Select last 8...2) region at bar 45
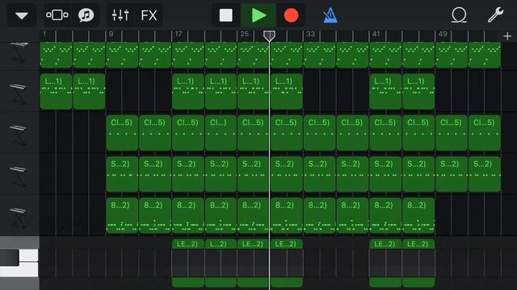 [x=418, y=216]
